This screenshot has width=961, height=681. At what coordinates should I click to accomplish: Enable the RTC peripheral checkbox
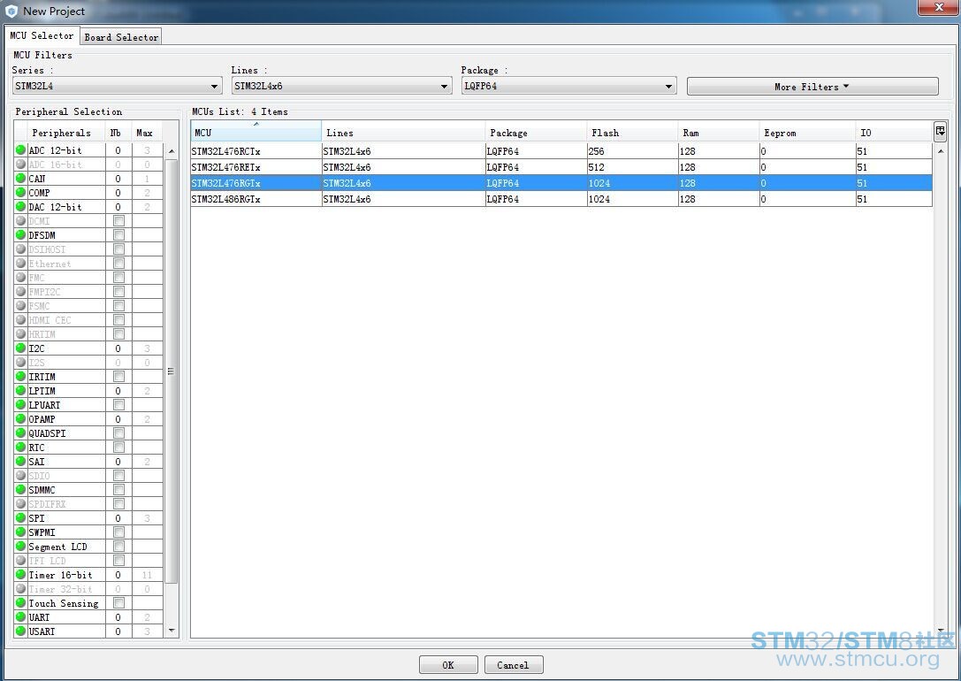point(118,447)
